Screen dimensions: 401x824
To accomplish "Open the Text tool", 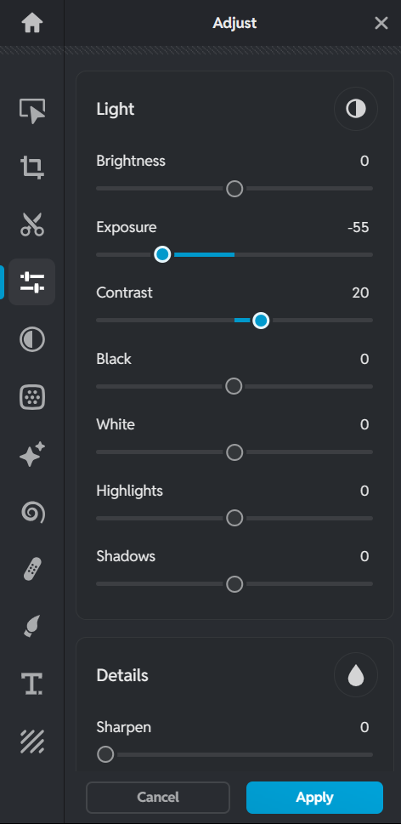I will pos(32,684).
